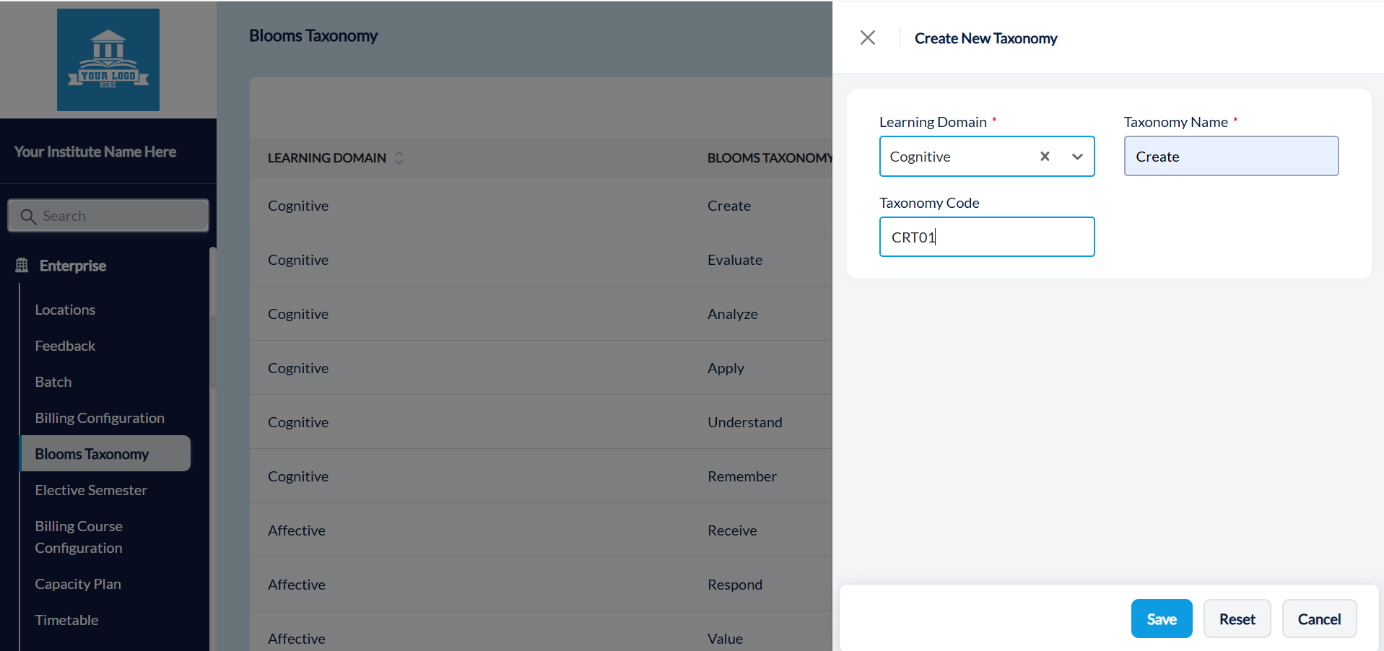Open the Taxonomy Name field options
Screen dimensions: 1384x651
tap(1231, 156)
